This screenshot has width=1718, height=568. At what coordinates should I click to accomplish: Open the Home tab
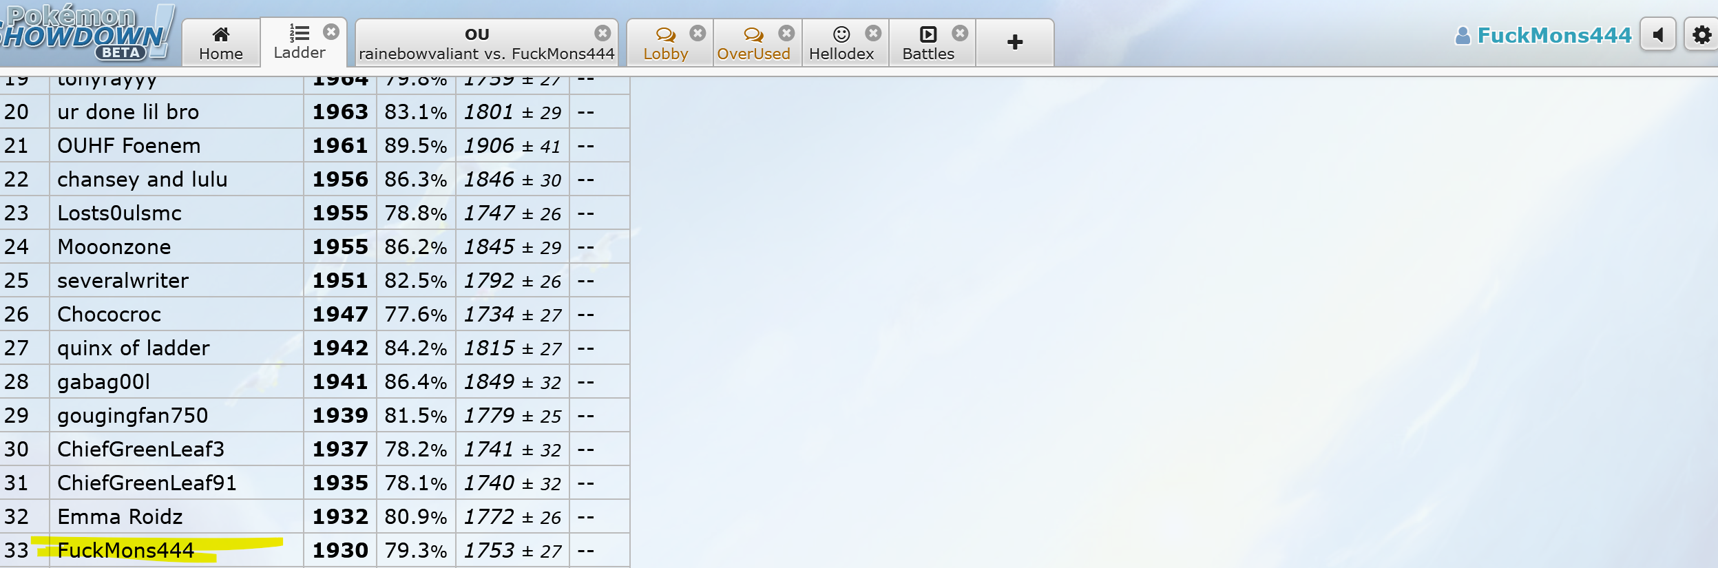pyautogui.click(x=221, y=43)
